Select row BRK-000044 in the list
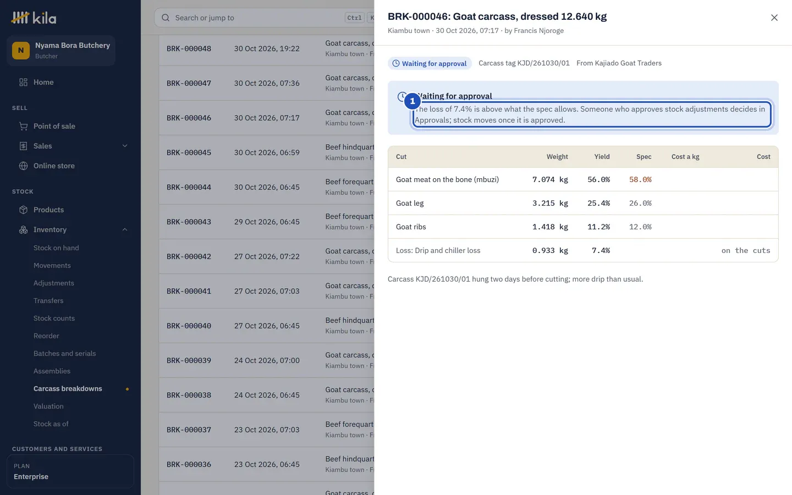Image resolution: width=792 pixels, height=495 pixels. 267,187
